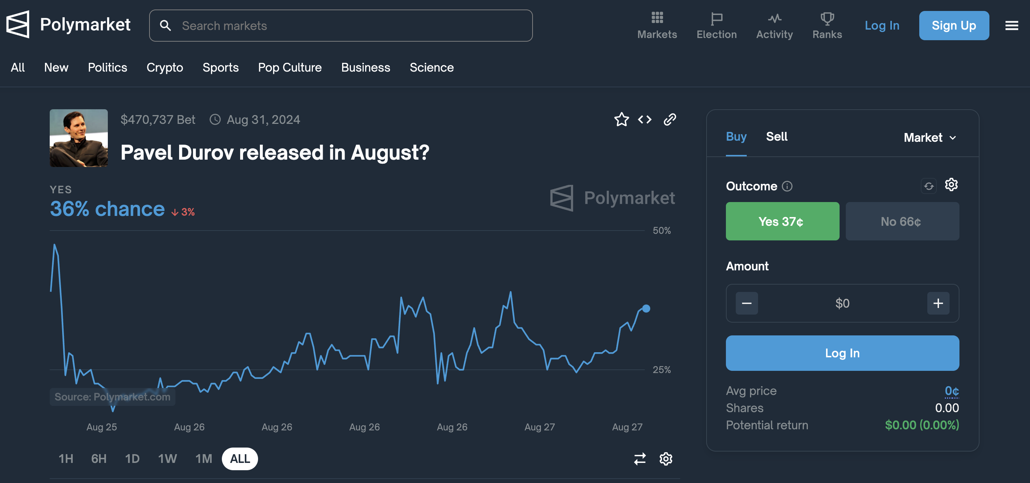The image size is (1030, 483).
Task: Select the No 66¢ outcome
Action: click(902, 221)
